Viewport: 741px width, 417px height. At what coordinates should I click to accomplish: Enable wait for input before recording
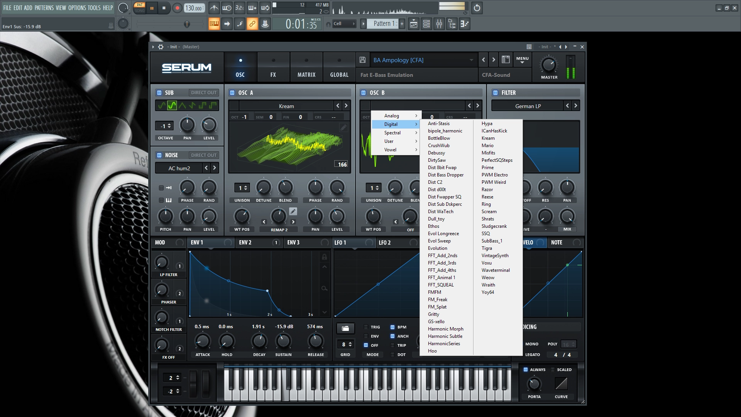pos(227,8)
